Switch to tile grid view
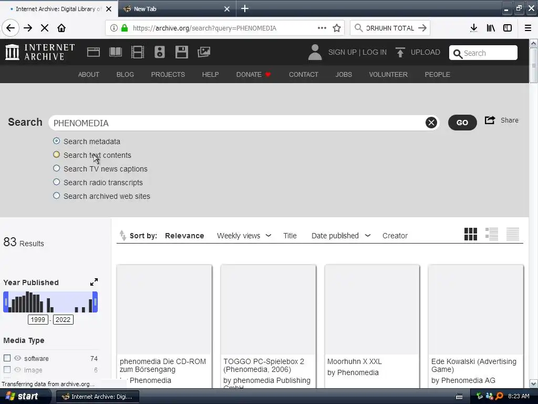Screen dimensions: 538x404 [470, 234]
